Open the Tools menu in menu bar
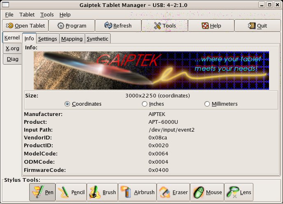This screenshot has height=204, width=283. click(47, 15)
